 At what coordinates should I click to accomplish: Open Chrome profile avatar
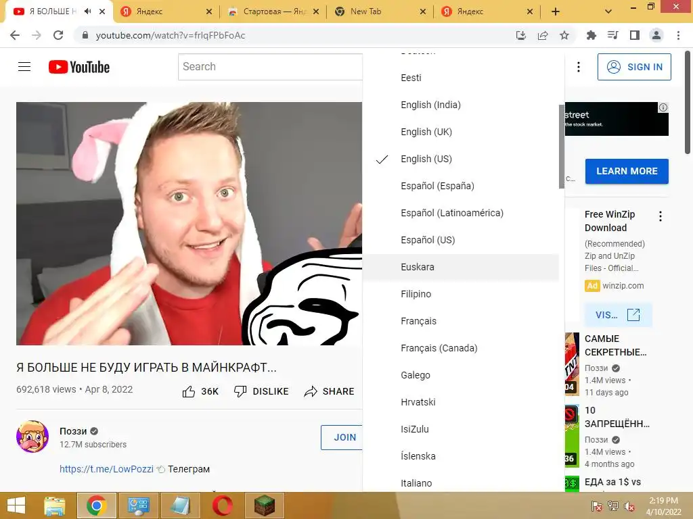[x=656, y=35]
